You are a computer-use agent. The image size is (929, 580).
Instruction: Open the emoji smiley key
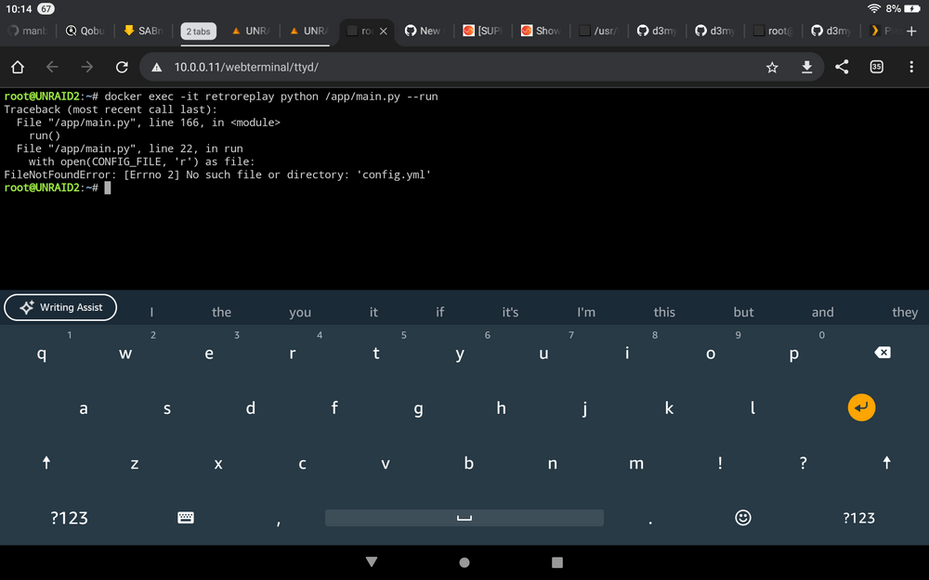pos(743,517)
